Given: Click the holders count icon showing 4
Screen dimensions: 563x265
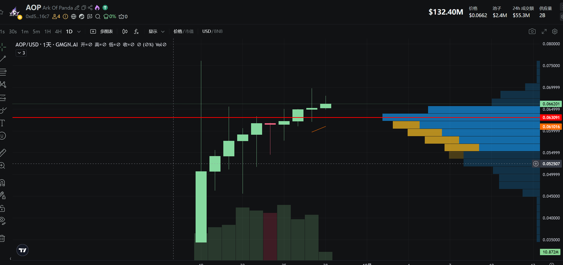Looking at the screenshot, I should [56, 16].
